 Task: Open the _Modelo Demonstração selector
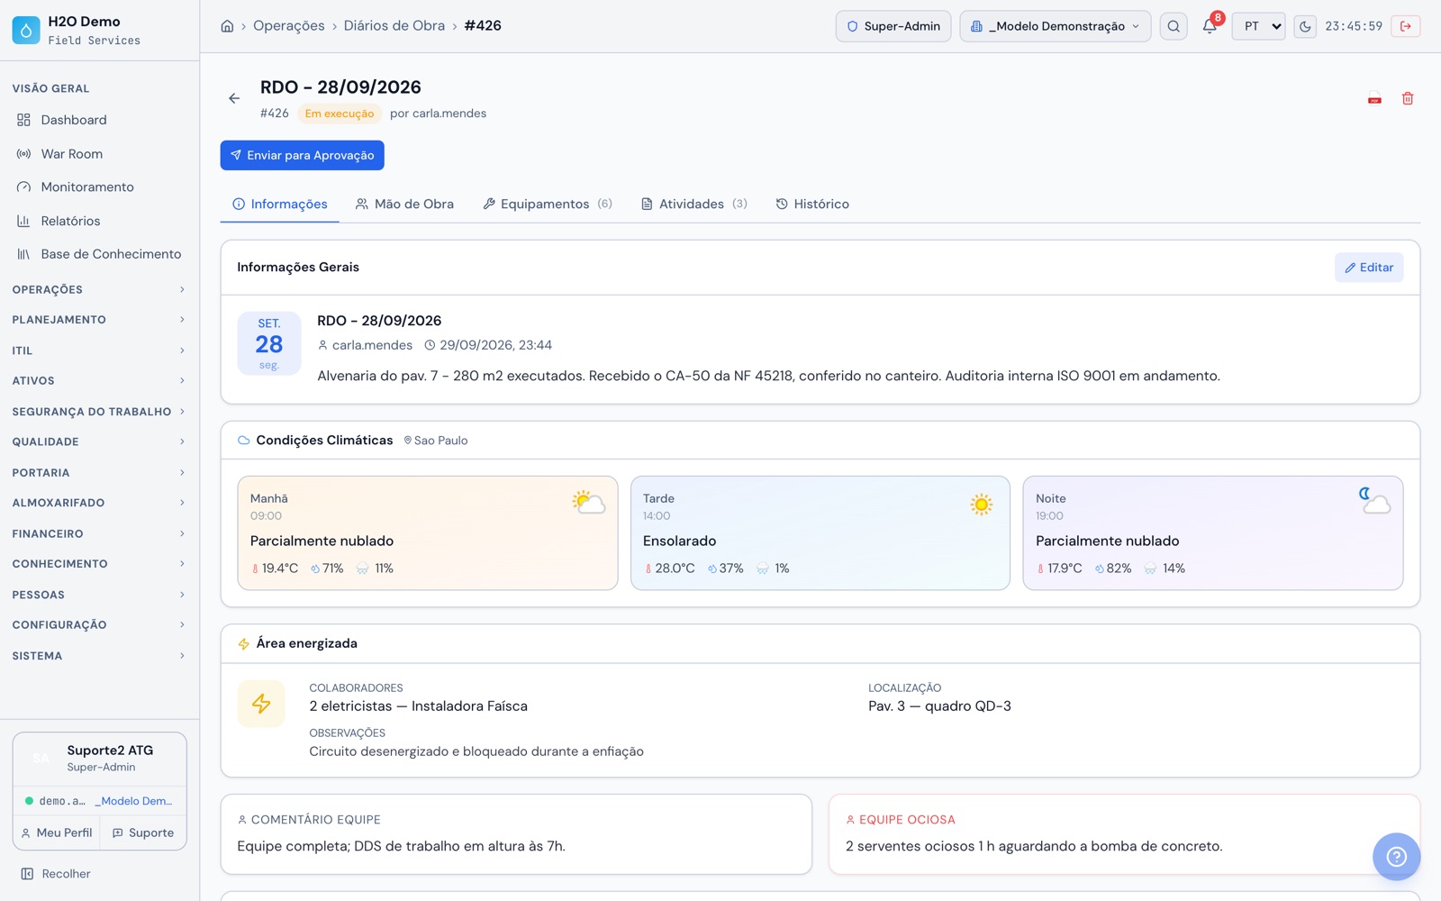1055,26
